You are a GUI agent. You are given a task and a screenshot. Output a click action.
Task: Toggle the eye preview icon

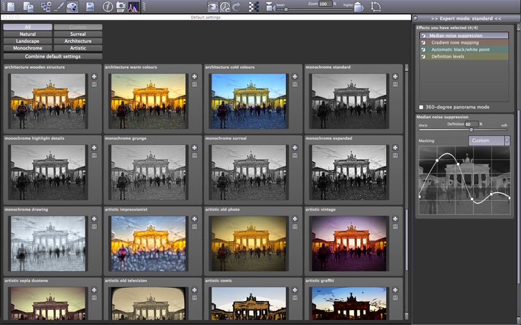tap(213, 6)
